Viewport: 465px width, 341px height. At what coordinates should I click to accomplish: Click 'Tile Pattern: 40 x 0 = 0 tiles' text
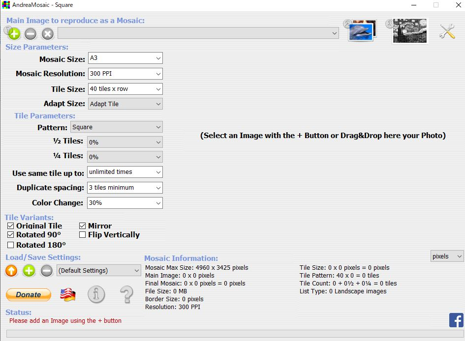(339, 276)
